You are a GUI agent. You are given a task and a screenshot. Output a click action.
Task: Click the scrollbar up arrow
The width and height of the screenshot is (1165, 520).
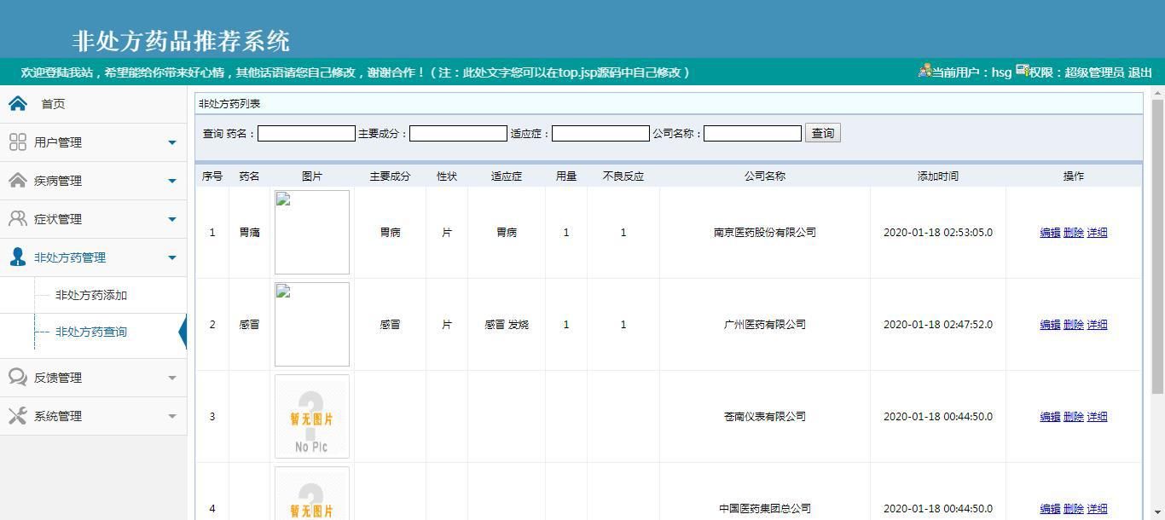[x=1157, y=93]
